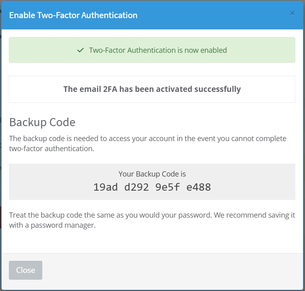Select the backup code segment 9e5f

(168, 187)
